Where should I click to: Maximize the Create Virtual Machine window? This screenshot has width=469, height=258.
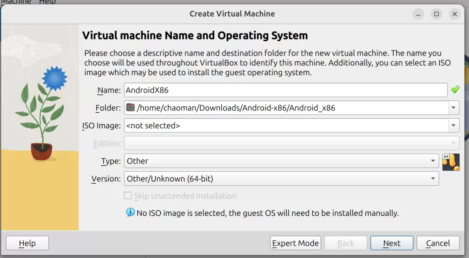point(436,14)
